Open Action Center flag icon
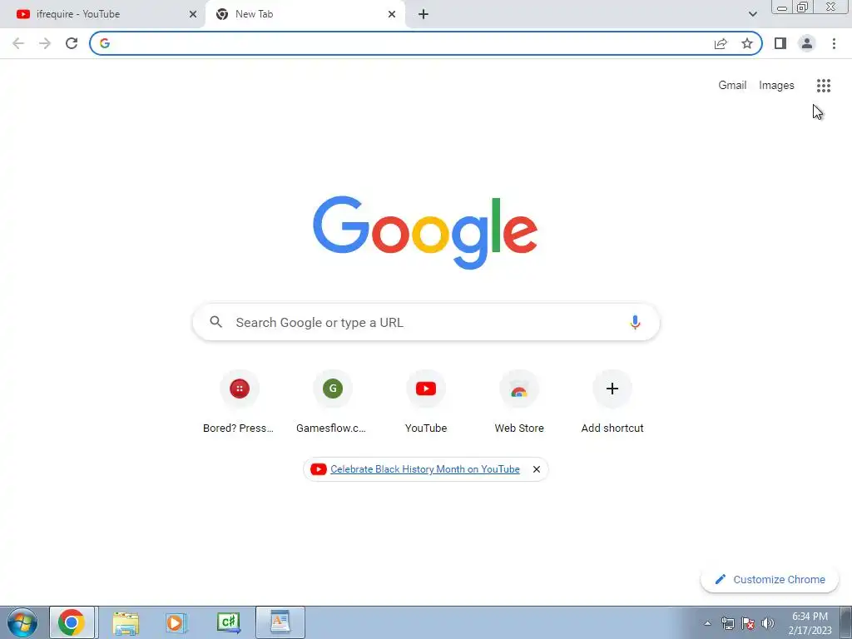The width and height of the screenshot is (852, 639). pyautogui.click(x=748, y=623)
